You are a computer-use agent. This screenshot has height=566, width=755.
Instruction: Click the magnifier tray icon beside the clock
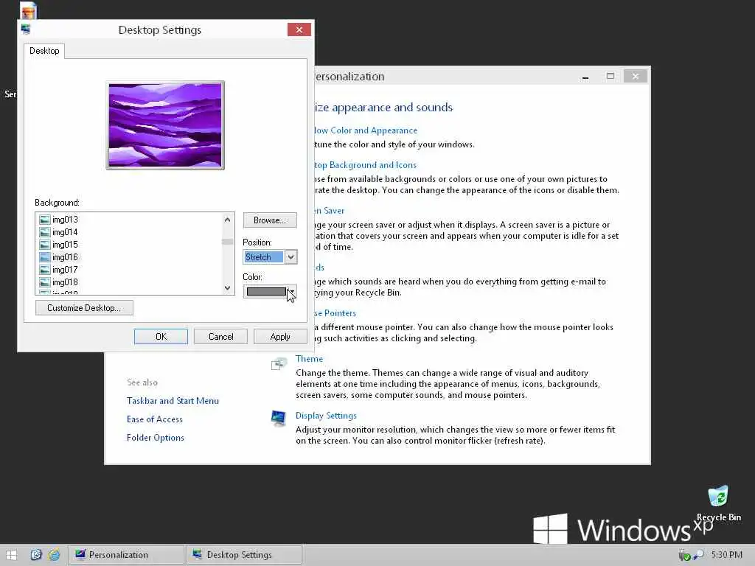pos(698,555)
